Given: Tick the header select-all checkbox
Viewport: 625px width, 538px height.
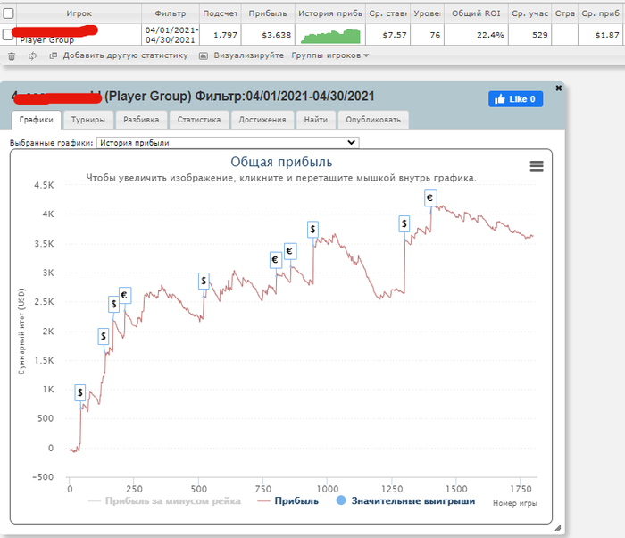Looking at the screenshot, I should pos(8,13).
